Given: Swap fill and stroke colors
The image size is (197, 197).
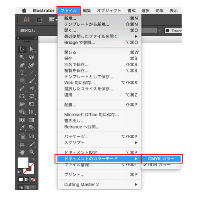Looking at the screenshot, I should pyautogui.click(x=33, y=159).
